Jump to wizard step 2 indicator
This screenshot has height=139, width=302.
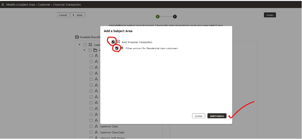[175, 16]
